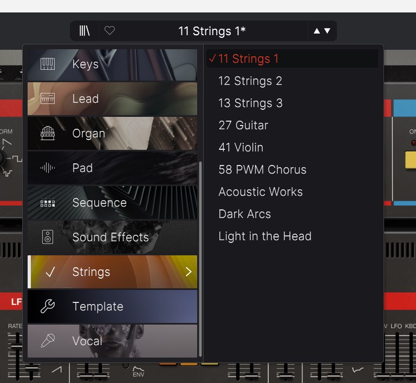Select the checked 11 Strings 1 preset
This screenshot has width=416, height=383.
click(248, 59)
